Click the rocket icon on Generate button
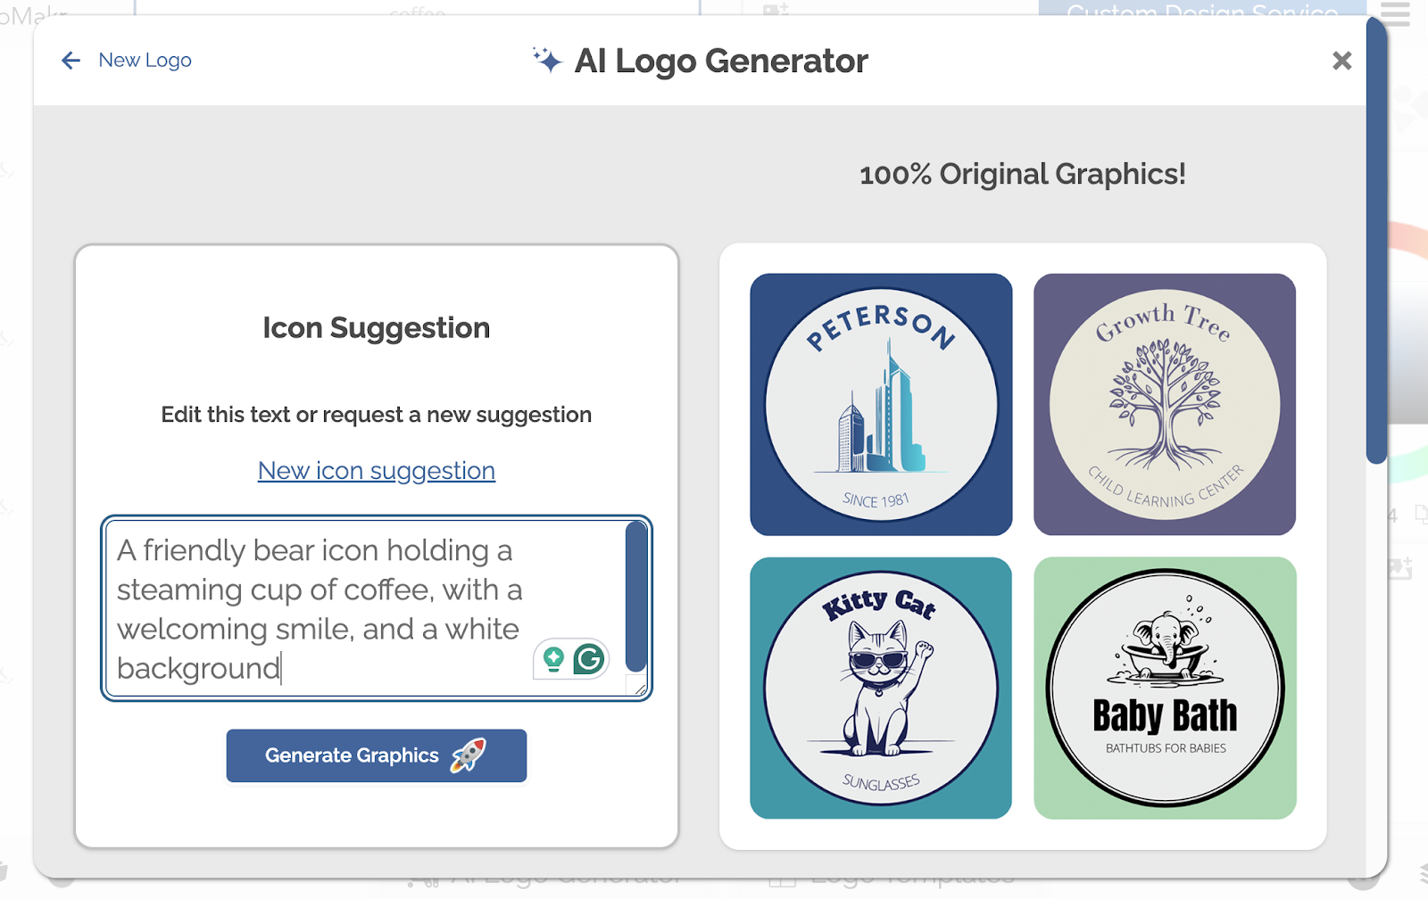This screenshot has width=1428, height=899. pyautogui.click(x=468, y=755)
